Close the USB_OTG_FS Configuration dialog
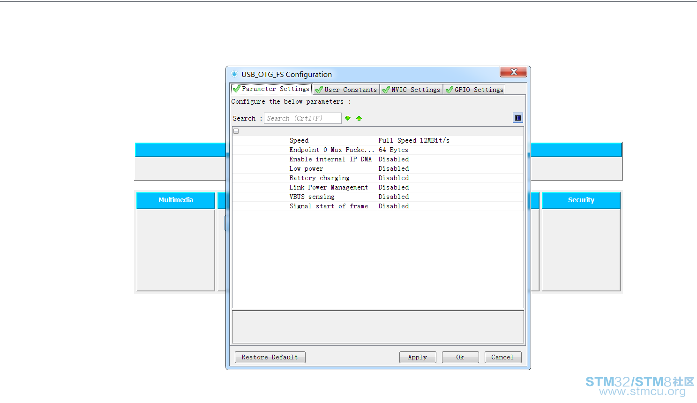The height and width of the screenshot is (403, 697). click(514, 72)
